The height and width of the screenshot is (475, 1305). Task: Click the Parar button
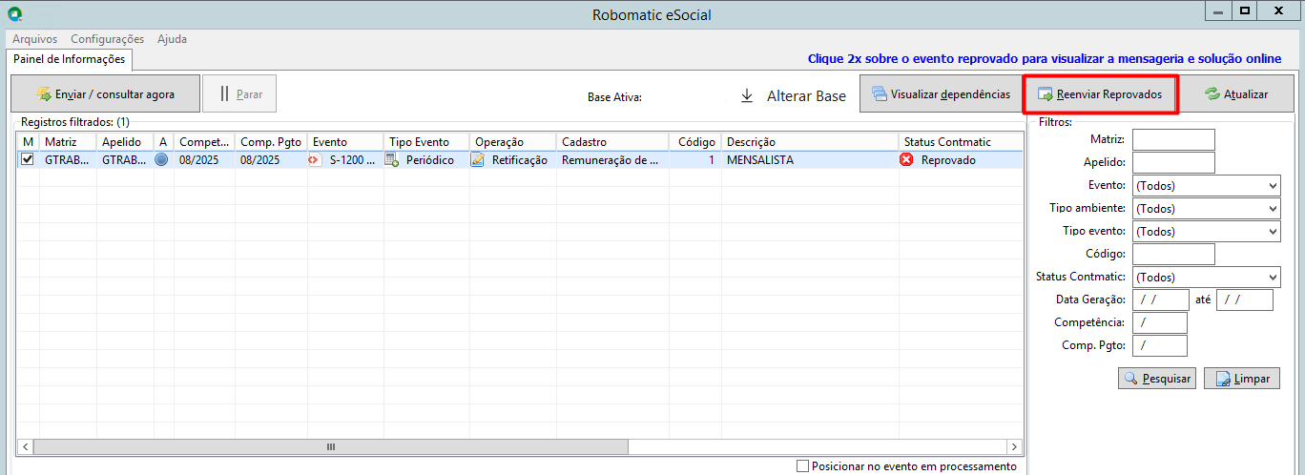tap(240, 94)
